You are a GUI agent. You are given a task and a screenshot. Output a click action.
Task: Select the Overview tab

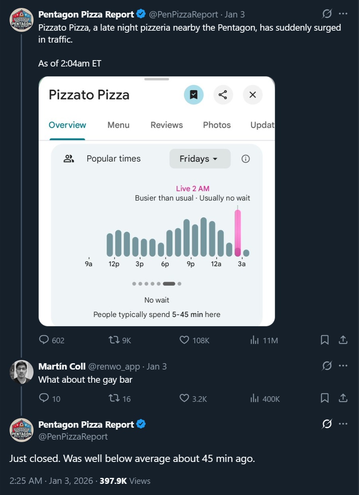click(67, 125)
